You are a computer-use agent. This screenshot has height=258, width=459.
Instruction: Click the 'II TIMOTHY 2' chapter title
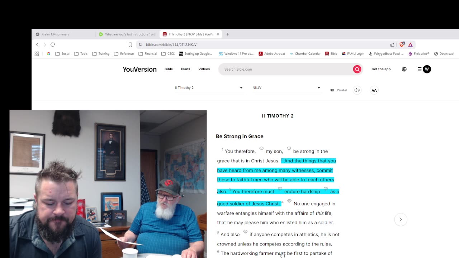[x=278, y=116]
